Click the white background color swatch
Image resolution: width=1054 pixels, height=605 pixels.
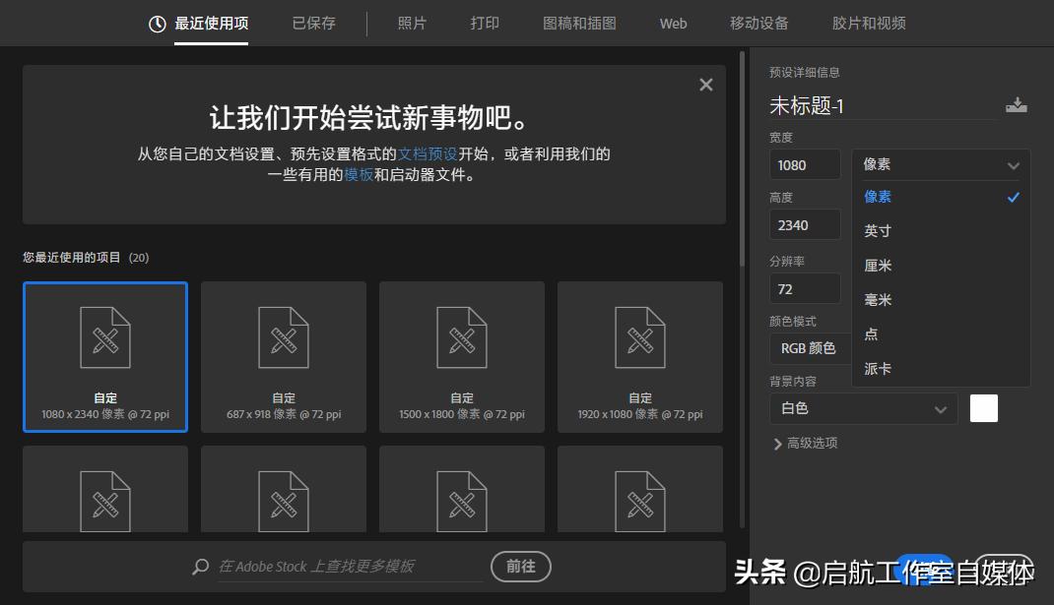point(983,407)
